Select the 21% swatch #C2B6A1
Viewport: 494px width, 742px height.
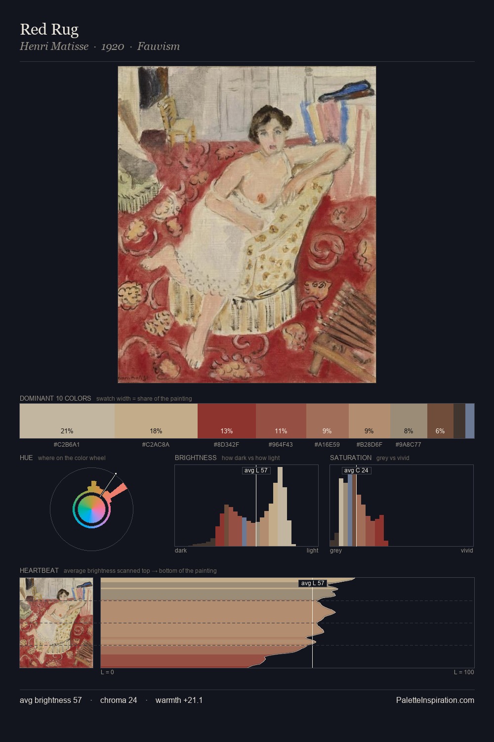pyautogui.click(x=67, y=421)
